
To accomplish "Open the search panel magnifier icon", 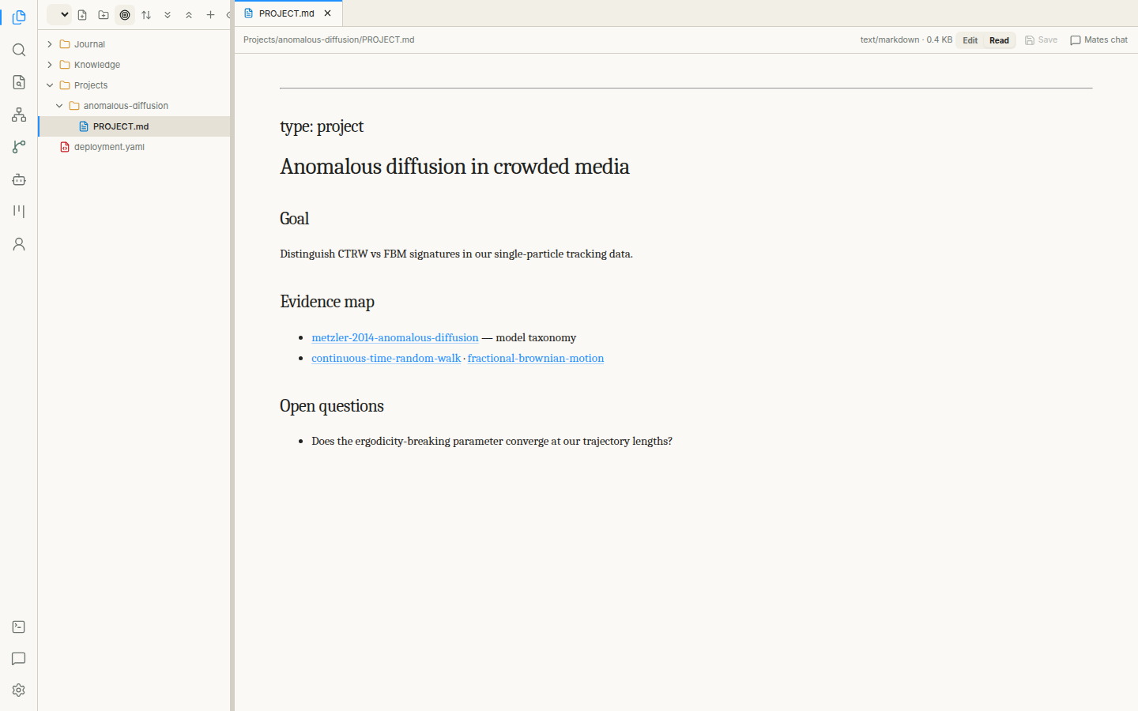I will point(19,50).
